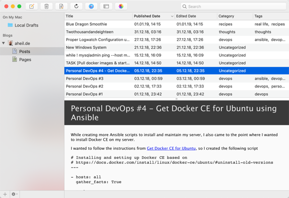Select the Blue Dragon Smoothie post
The height and width of the screenshot is (198, 289).
tap(176, 24)
